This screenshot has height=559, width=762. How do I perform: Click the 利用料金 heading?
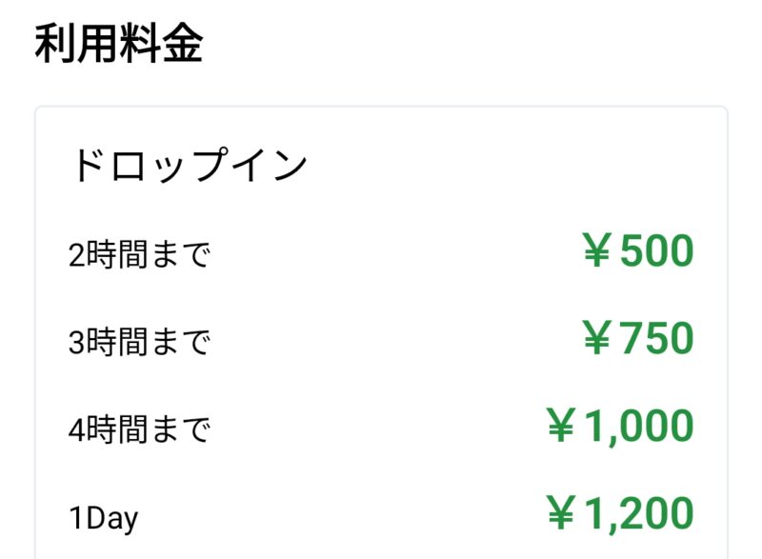[x=118, y=45]
